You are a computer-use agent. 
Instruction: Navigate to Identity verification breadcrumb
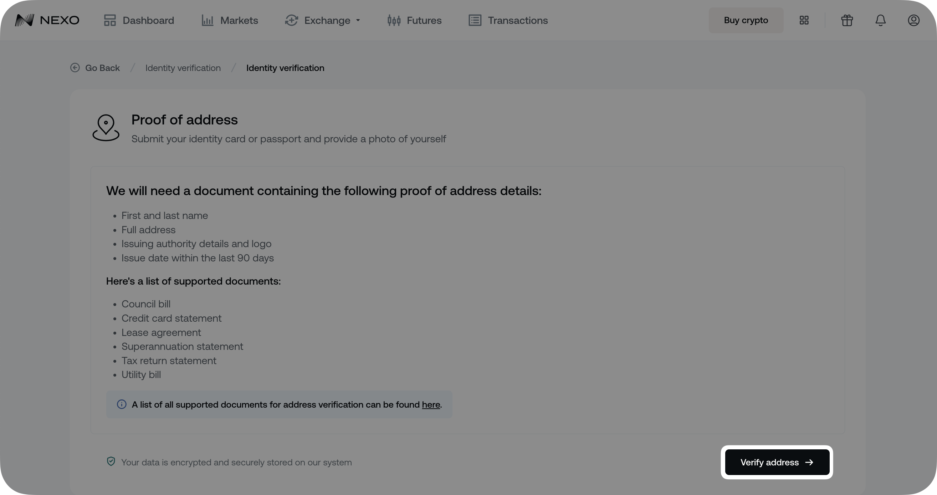(183, 68)
